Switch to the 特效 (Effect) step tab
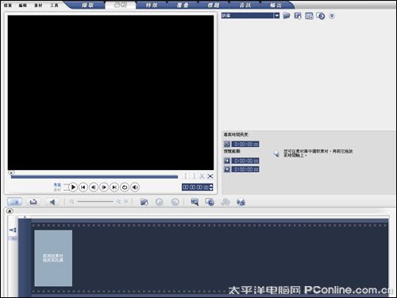Viewport: 397px width, 298px height. (152, 5)
